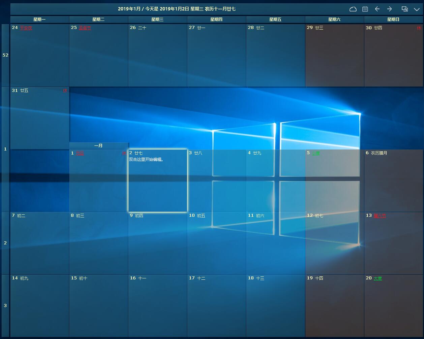Click the 休 rest badge on December 30

point(419,28)
